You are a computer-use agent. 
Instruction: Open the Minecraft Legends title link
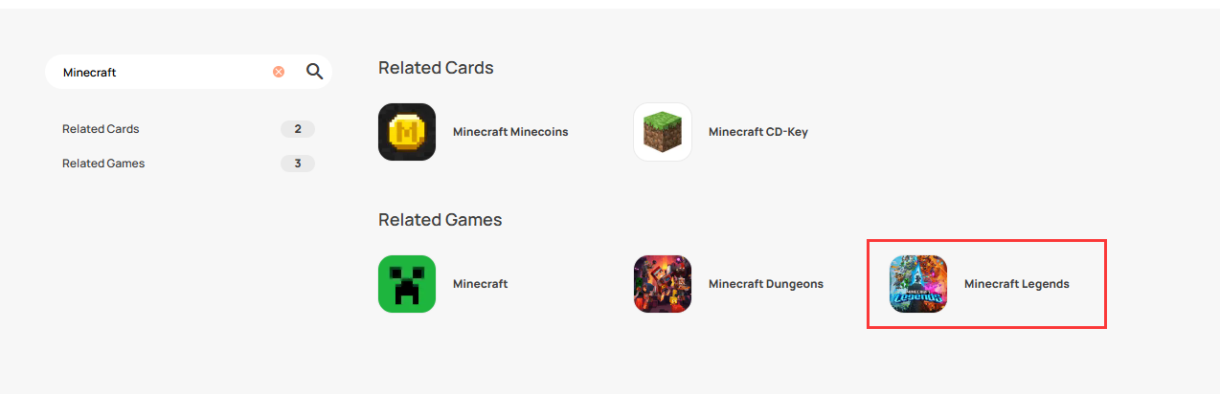(x=1017, y=284)
